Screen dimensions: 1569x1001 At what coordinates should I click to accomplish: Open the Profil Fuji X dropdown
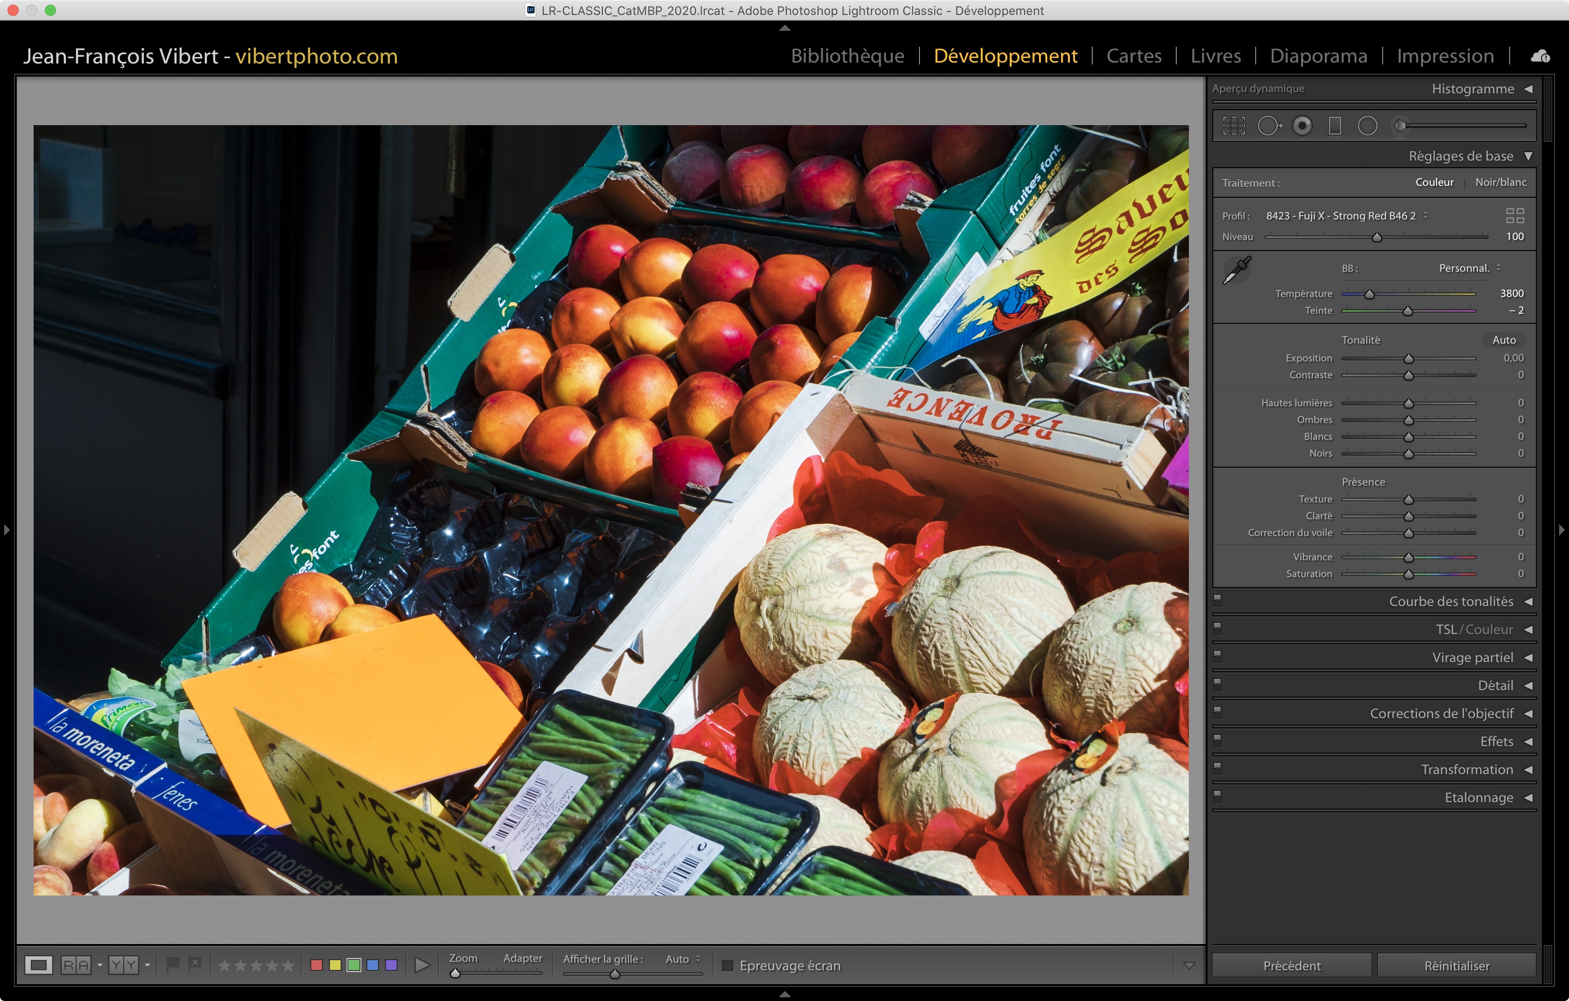(1346, 216)
